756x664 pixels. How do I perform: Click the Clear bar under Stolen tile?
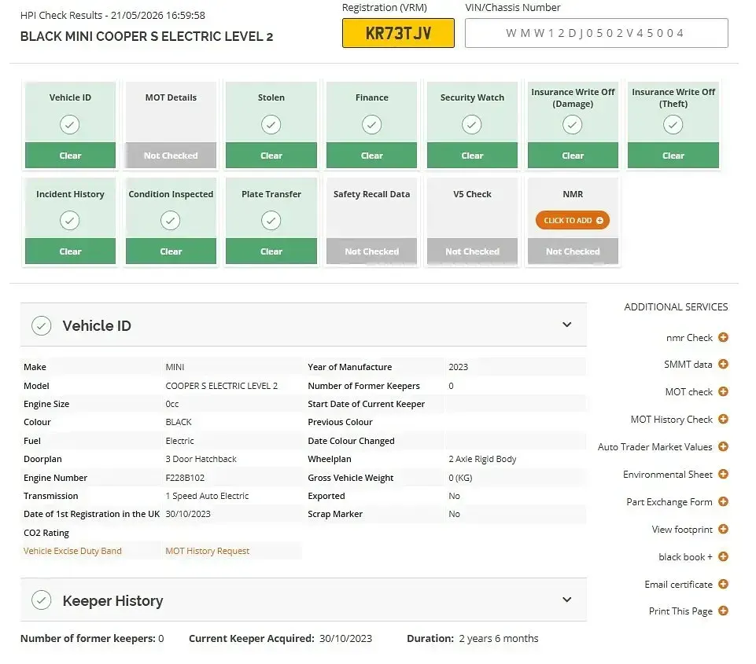271,156
